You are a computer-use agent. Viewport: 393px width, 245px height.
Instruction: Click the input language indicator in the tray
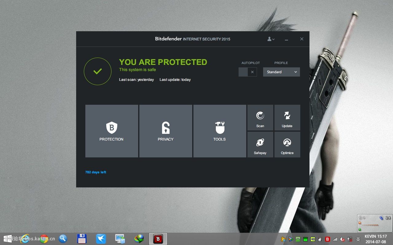[358, 239]
